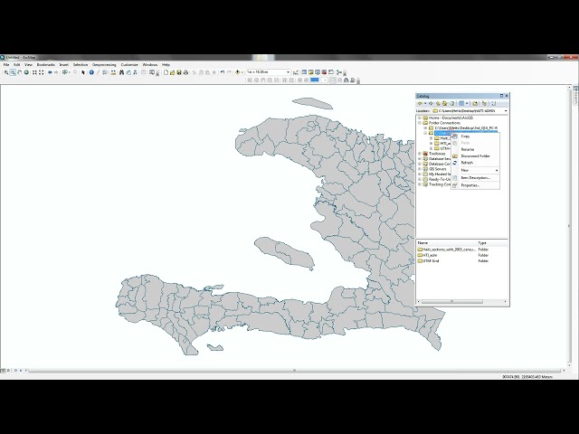Click the Fixed Zoom In icon
This screenshot has width=579, height=434.
coord(34,72)
